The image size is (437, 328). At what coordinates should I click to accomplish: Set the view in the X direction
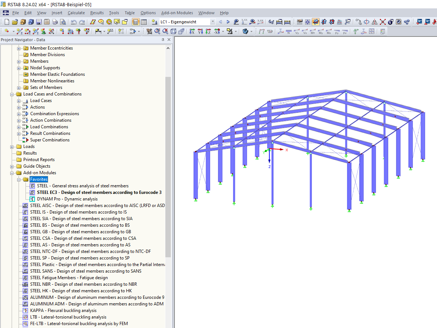[x=192, y=32]
